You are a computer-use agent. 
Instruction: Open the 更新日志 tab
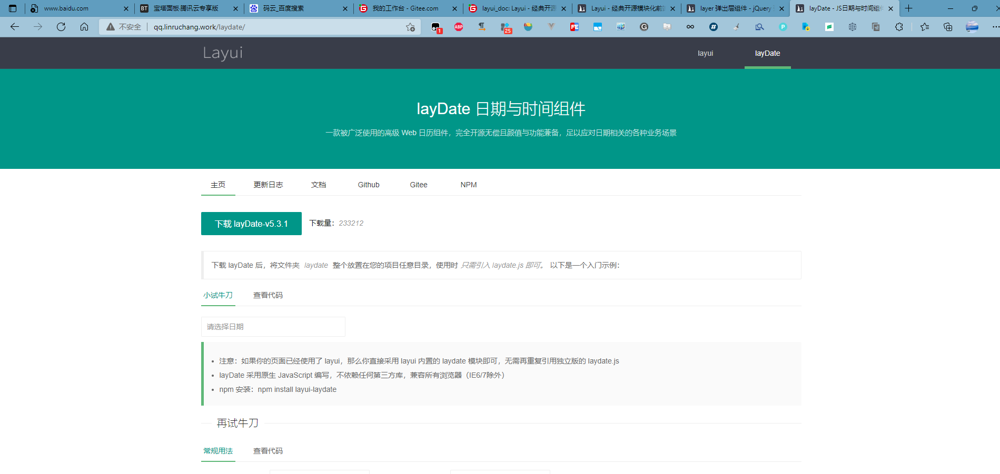point(268,185)
